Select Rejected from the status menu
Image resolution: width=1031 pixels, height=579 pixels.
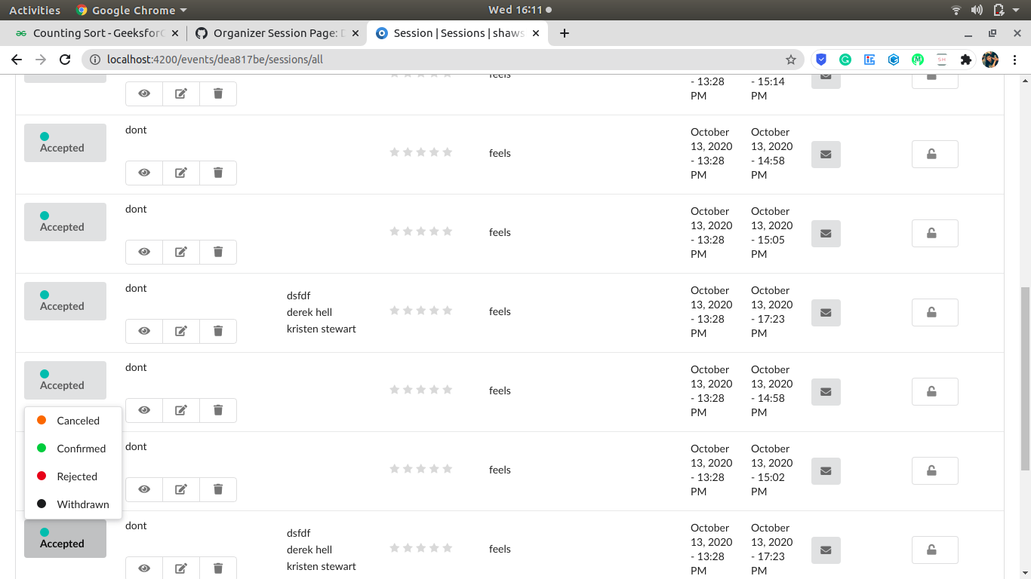coord(73,476)
